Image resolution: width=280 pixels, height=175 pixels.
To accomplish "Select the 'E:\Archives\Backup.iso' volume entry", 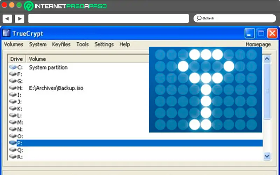I will tap(56, 88).
